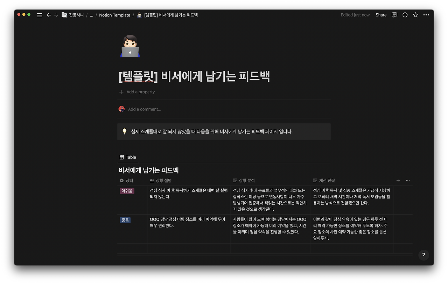This screenshot has height=284, width=448.
Task: Click the user avatar beside comment field
Action: [121, 109]
